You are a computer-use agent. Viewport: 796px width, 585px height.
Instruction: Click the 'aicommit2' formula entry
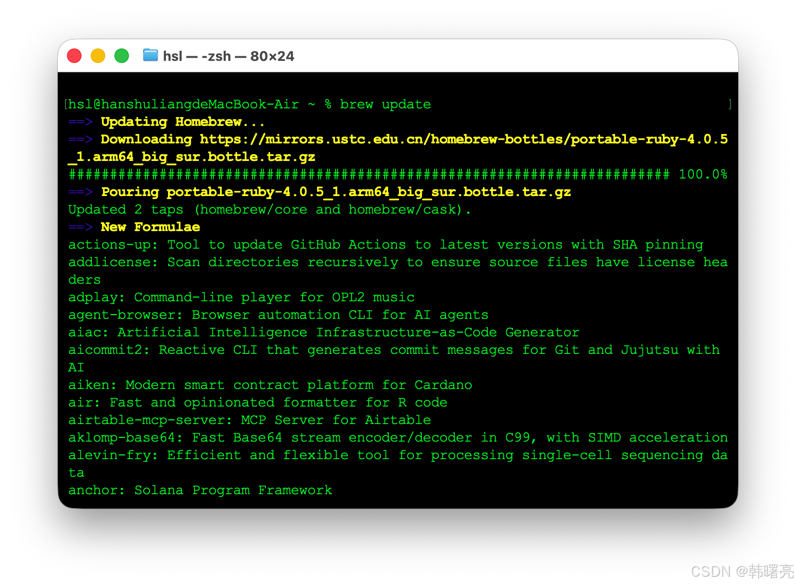pos(394,359)
